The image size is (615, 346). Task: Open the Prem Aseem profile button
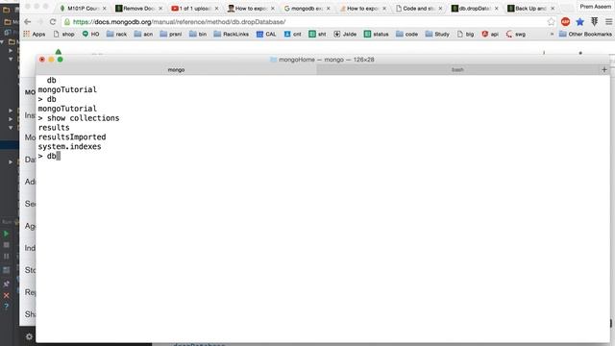(x=595, y=7)
